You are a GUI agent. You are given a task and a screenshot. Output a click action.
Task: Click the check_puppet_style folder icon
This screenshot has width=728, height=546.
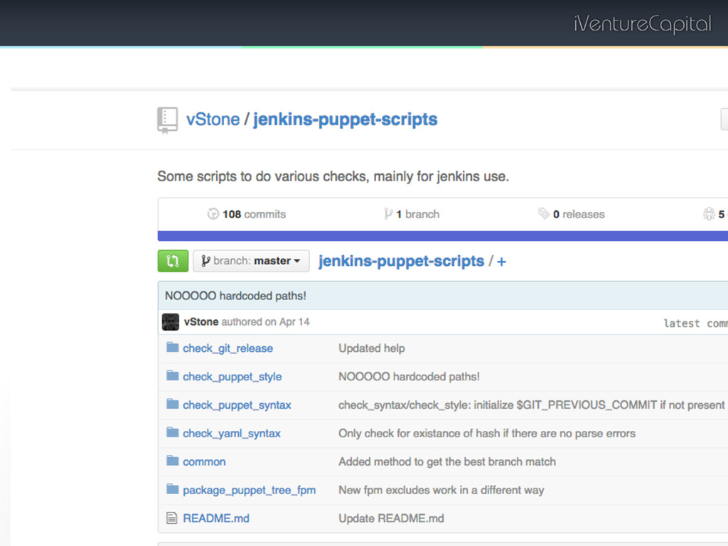coord(172,375)
